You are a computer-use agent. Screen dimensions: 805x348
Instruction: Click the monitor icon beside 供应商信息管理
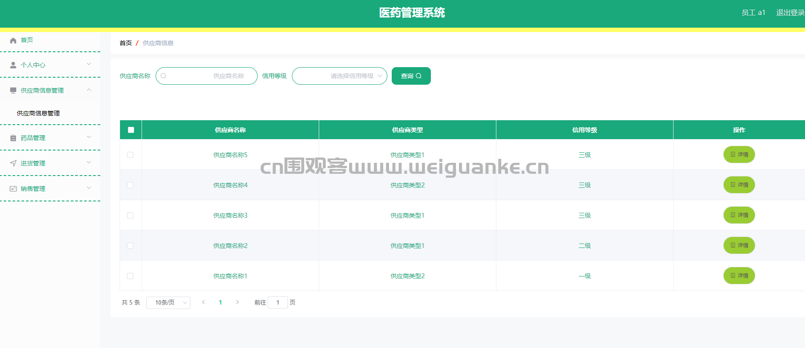(13, 90)
